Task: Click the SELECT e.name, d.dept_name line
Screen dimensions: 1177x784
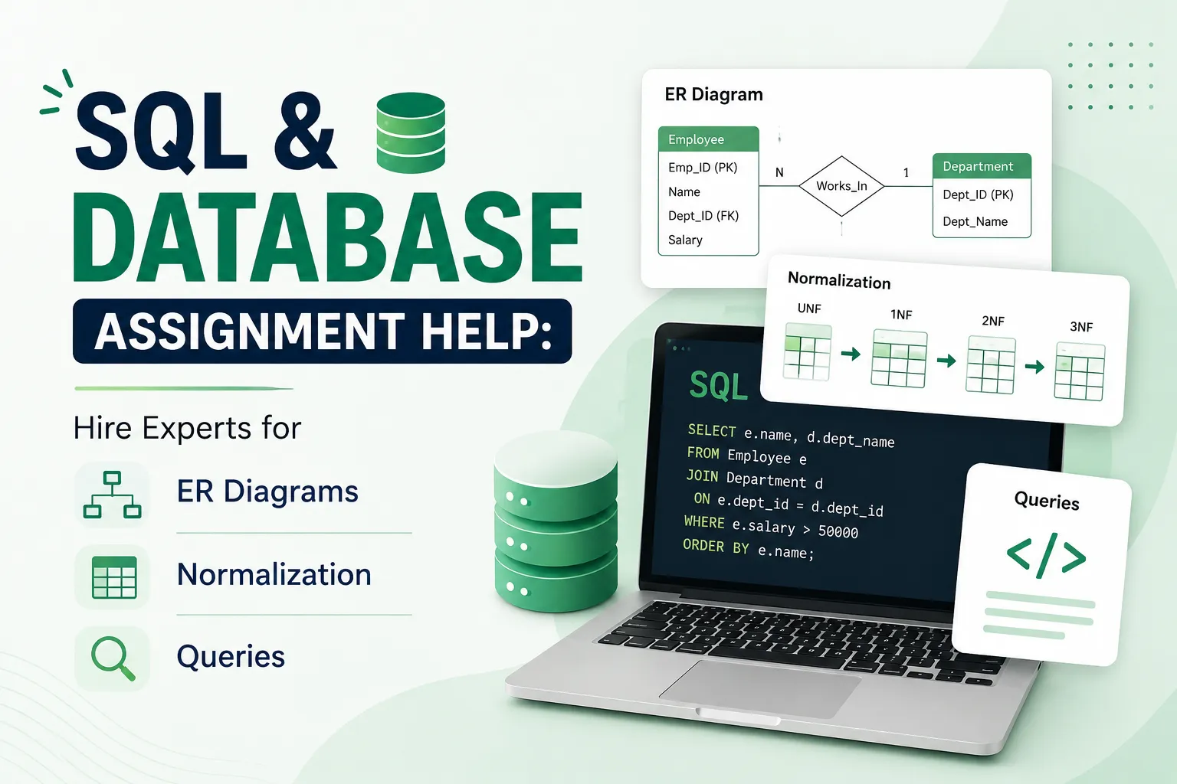Action: pyautogui.click(x=791, y=435)
